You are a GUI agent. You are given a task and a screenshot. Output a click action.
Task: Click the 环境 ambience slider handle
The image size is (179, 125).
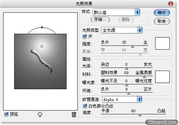(129, 93)
